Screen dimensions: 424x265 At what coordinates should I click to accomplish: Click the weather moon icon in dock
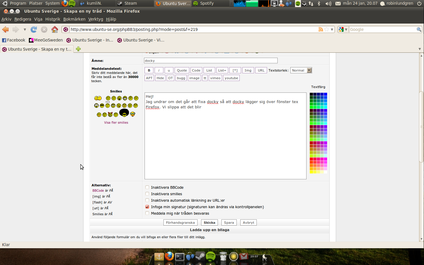pyautogui.click(x=265, y=257)
